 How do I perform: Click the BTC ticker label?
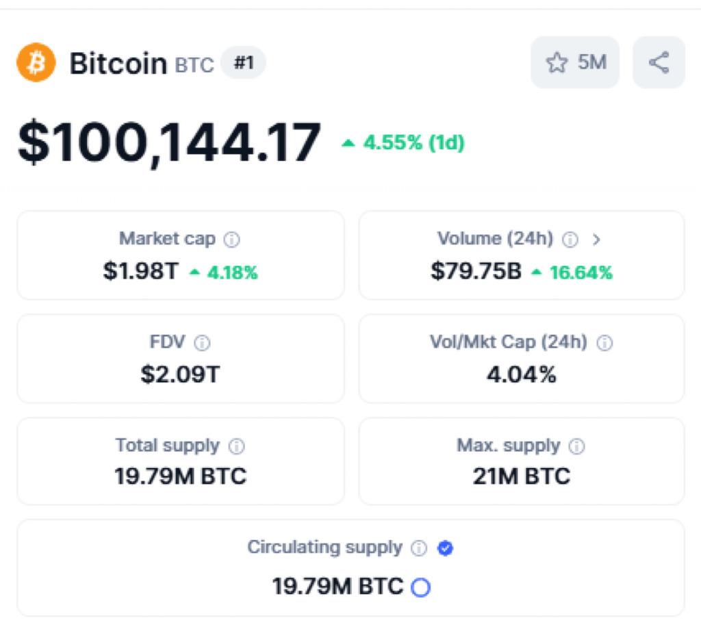(x=194, y=65)
